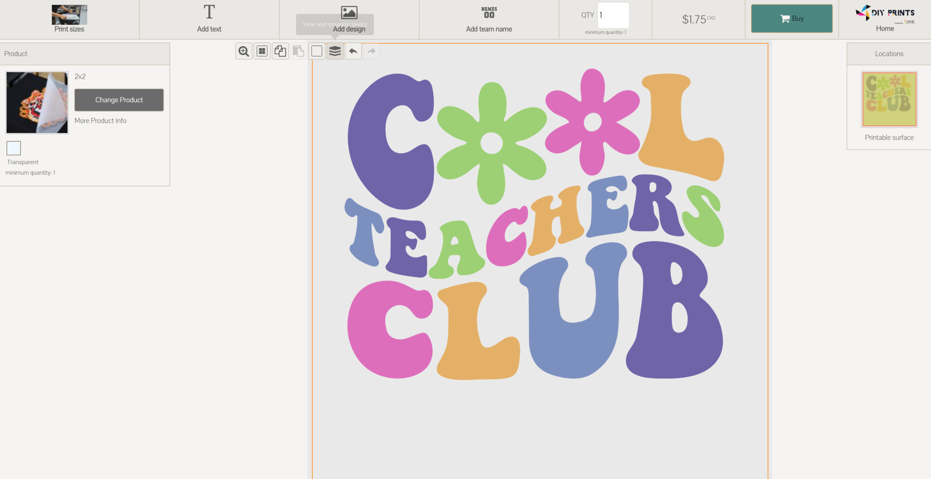Viewport: 931px width, 479px height.
Task: Select Add team name option
Action: 489,19
